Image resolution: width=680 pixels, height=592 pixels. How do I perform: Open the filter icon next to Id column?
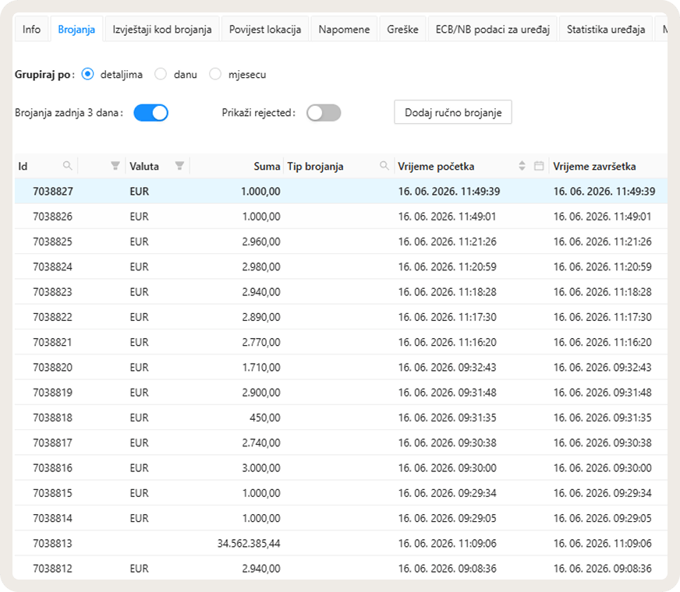[x=115, y=166]
